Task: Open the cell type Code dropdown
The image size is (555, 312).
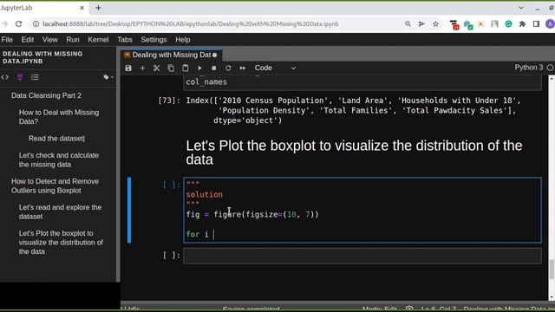Action: coord(275,68)
